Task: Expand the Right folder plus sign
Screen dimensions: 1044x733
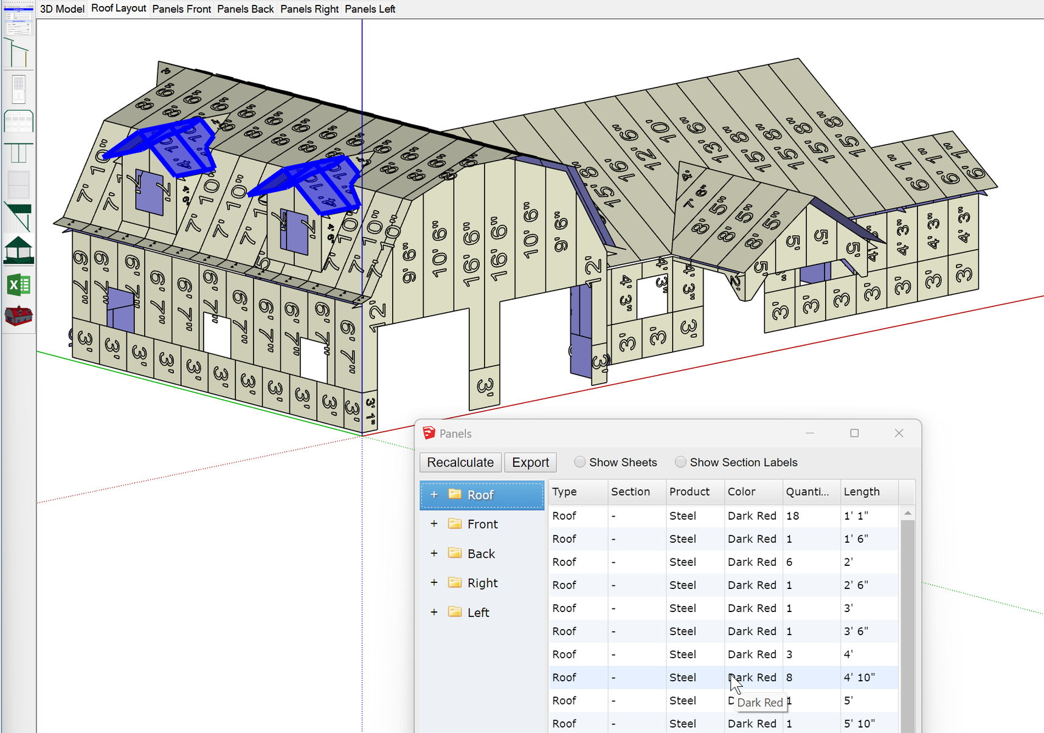Action: (434, 583)
